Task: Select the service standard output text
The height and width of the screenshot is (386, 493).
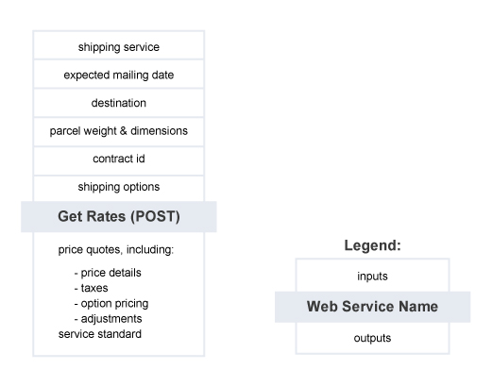Action: 100,334
